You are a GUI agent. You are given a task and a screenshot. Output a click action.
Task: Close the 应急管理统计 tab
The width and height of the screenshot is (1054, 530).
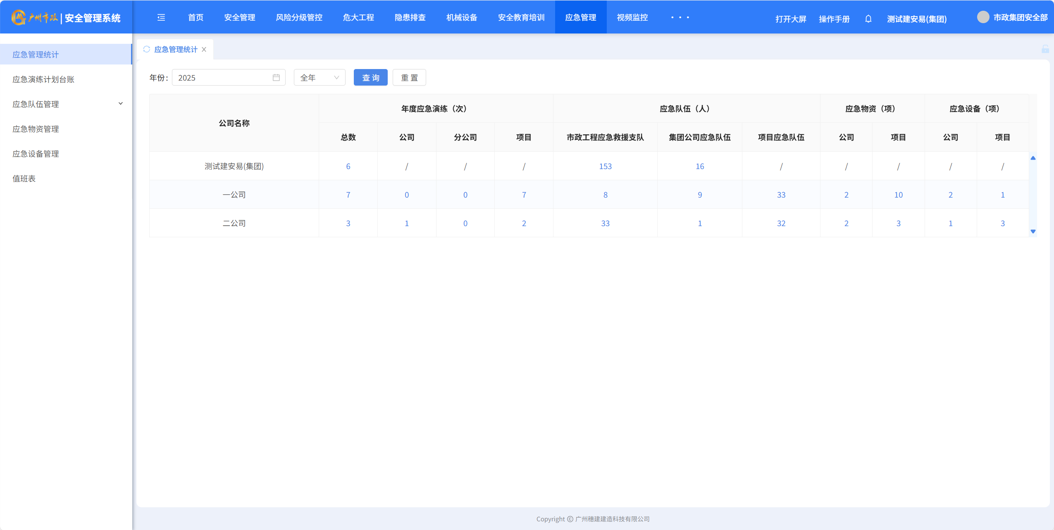coord(204,49)
